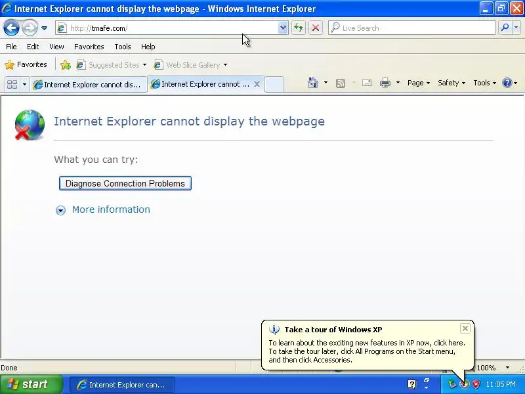Click the Print icon
This screenshot has width=525, height=394.
click(x=385, y=83)
